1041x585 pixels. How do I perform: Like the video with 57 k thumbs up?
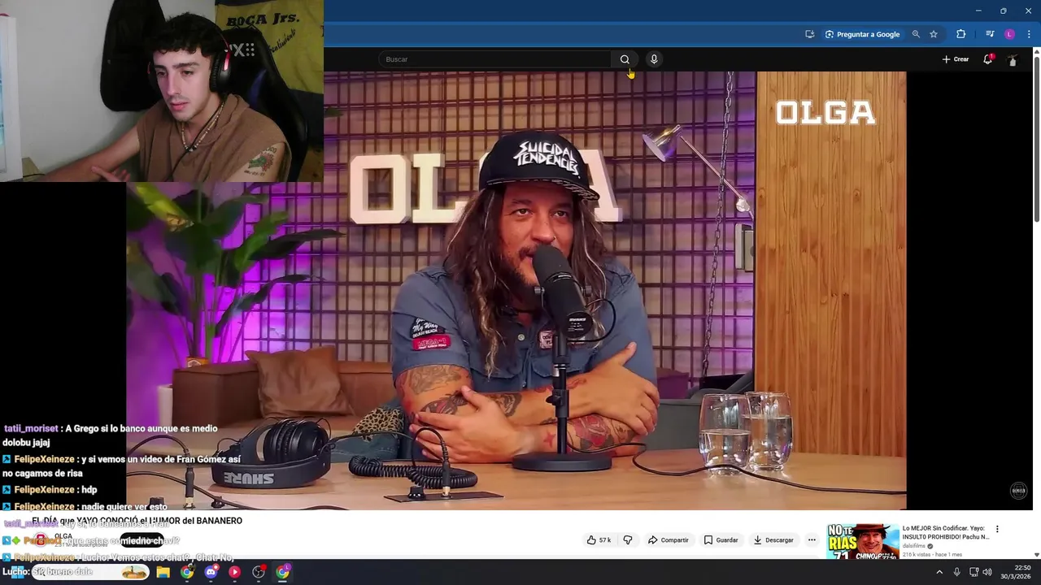[x=599, y=540]
